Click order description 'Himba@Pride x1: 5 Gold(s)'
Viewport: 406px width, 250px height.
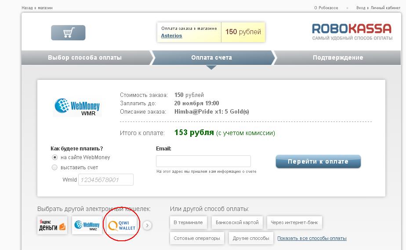211,112
